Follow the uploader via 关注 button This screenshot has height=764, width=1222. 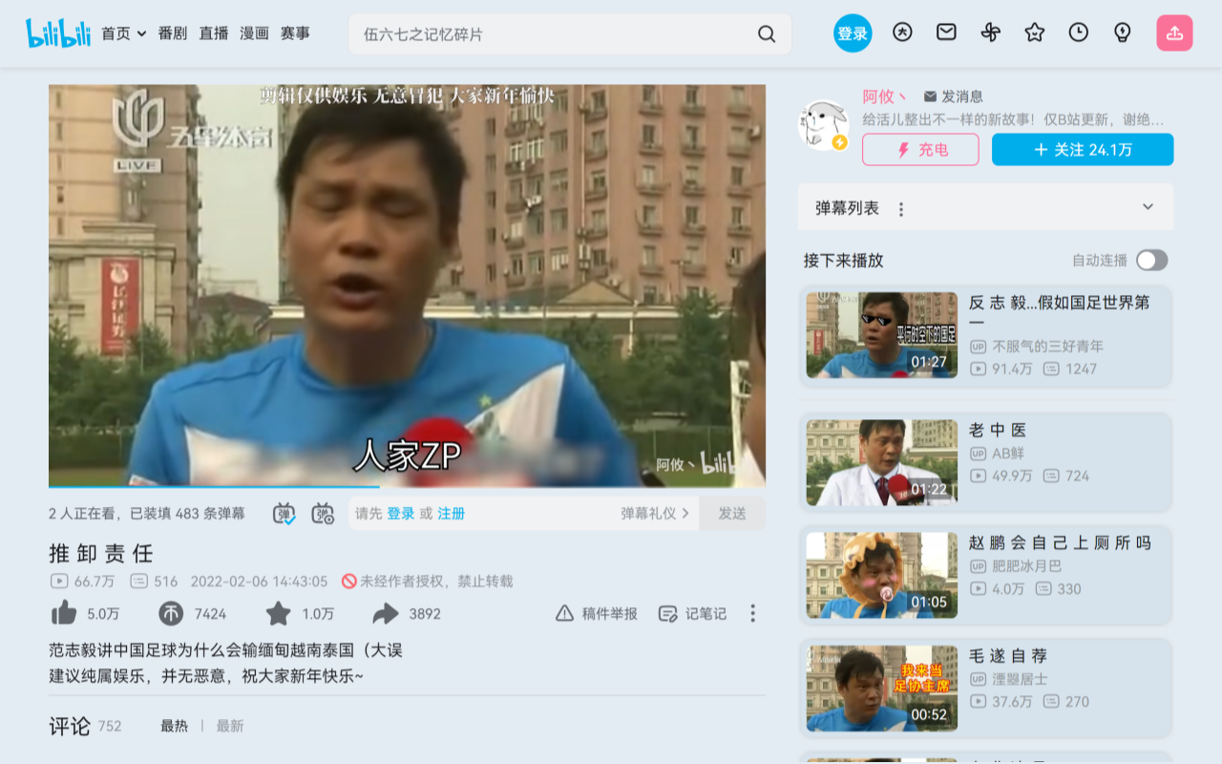click(1083, 150)
